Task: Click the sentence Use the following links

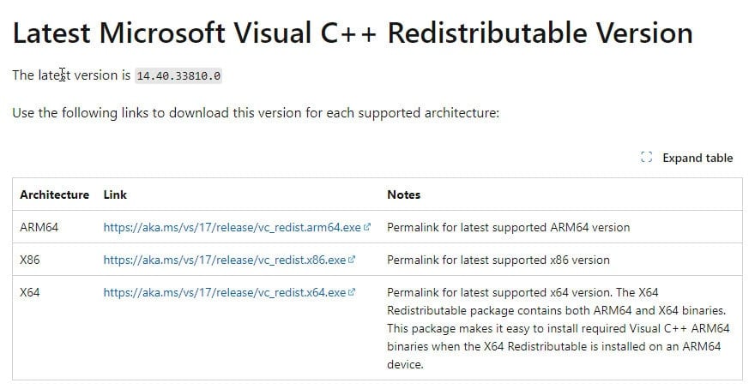Action: [x=256, y=113]
